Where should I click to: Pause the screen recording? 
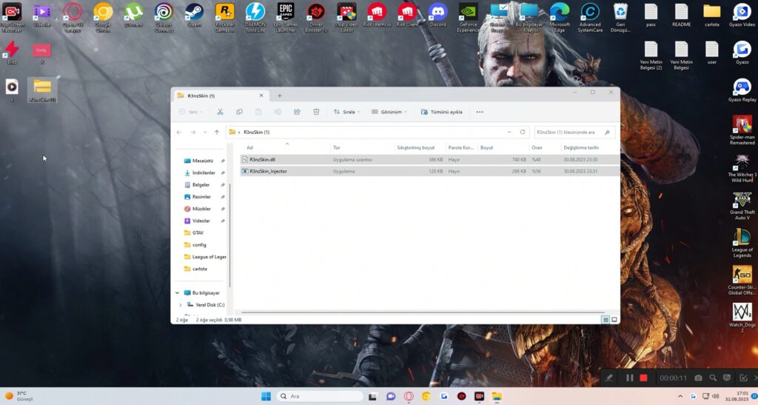coord(629,378)
